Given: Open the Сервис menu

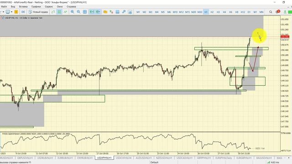Looking at the screenshot, I should 49,6.
